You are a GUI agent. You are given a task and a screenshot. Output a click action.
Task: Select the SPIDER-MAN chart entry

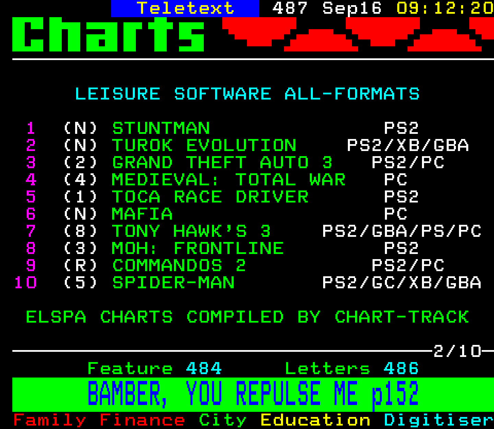173,283
